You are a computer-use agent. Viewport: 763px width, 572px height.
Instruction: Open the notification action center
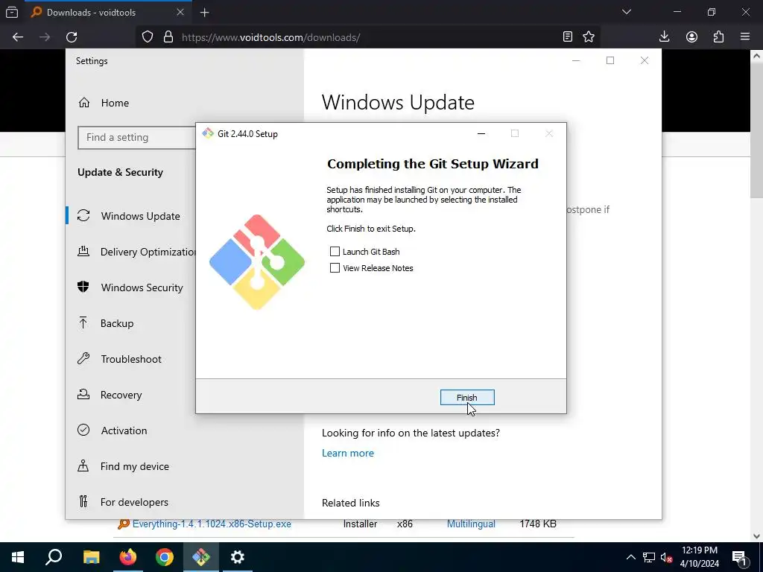tap(740, 557)
